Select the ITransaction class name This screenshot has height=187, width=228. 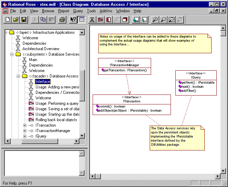coord(132,101)
